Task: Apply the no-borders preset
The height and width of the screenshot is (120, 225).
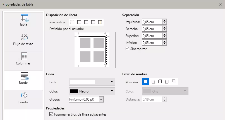Action: [x=72, y=22]
